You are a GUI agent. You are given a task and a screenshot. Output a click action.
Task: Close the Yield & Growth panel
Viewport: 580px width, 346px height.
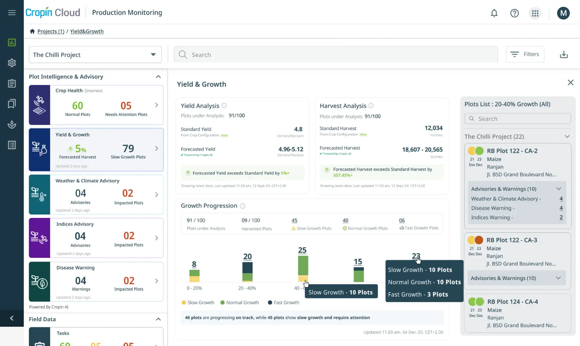[571, 83]
